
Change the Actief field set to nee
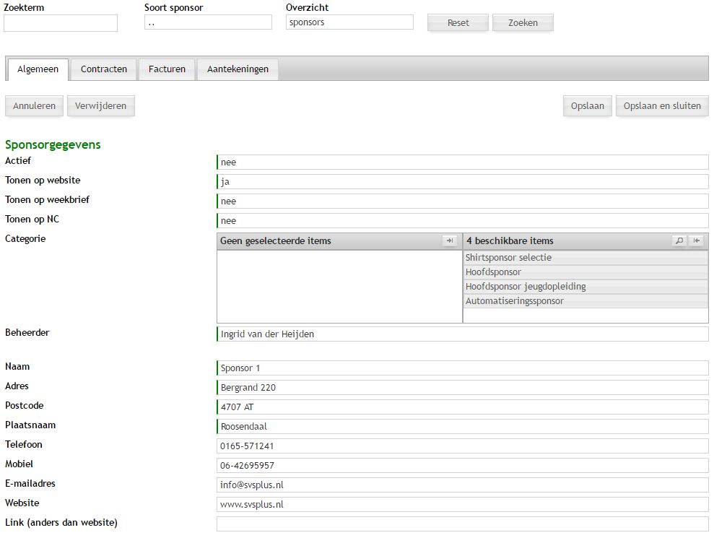[462, 162]
